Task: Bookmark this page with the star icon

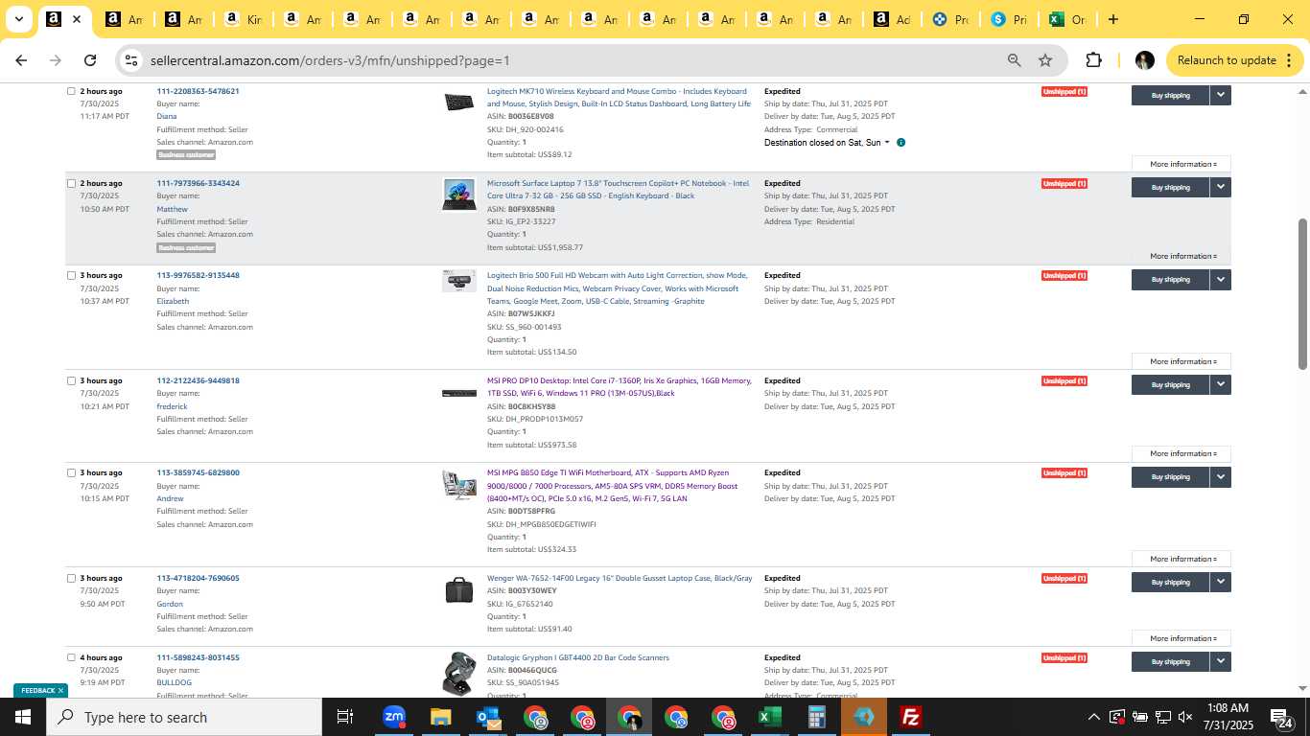Action: pos(1045,60)
